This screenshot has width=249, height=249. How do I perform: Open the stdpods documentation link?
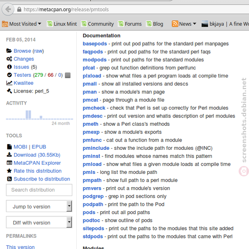(x=93, y=237)
